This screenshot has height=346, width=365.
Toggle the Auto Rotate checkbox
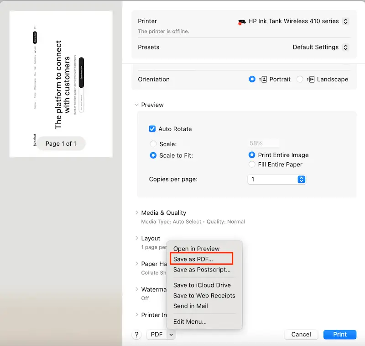tap(152, 129)
